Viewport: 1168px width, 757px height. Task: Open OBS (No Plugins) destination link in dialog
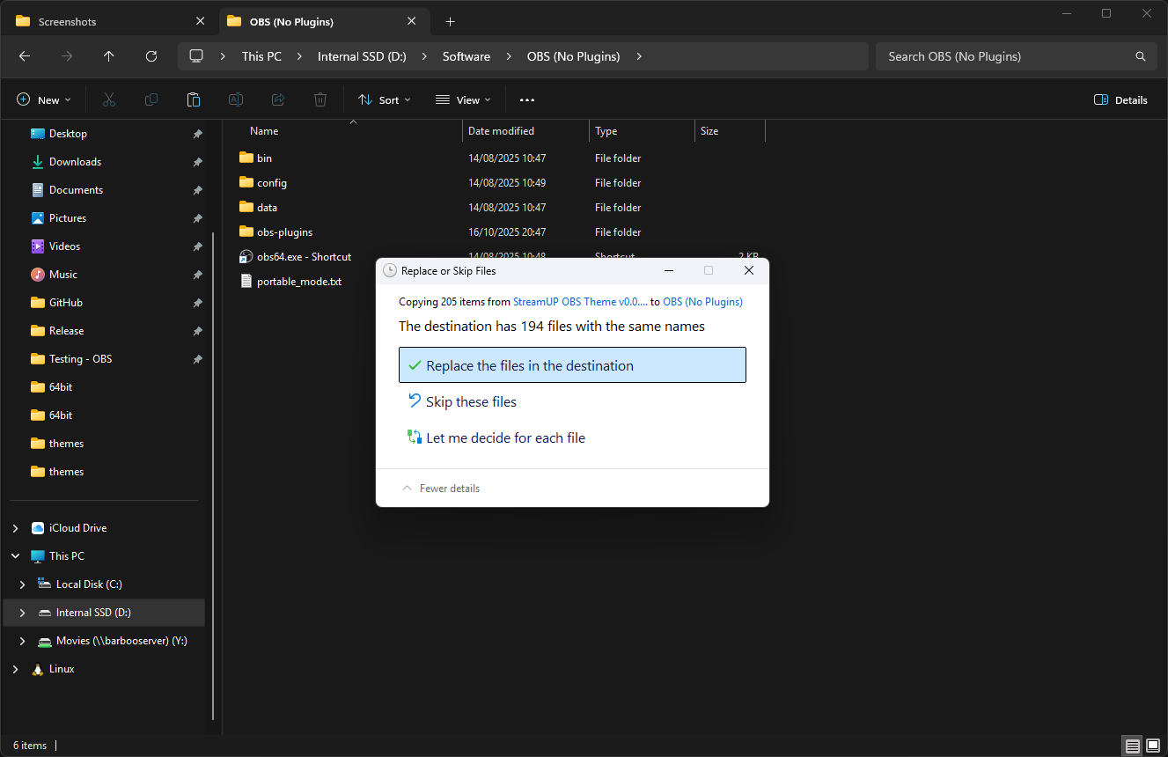point(702,302)
